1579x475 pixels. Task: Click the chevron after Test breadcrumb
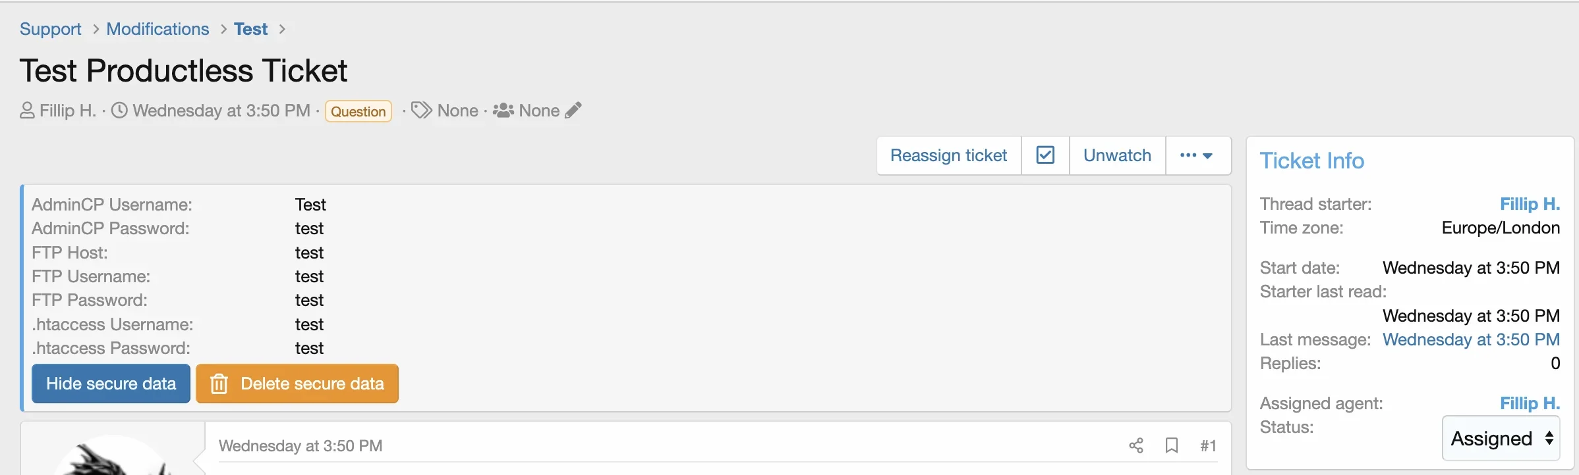[282, 29]
